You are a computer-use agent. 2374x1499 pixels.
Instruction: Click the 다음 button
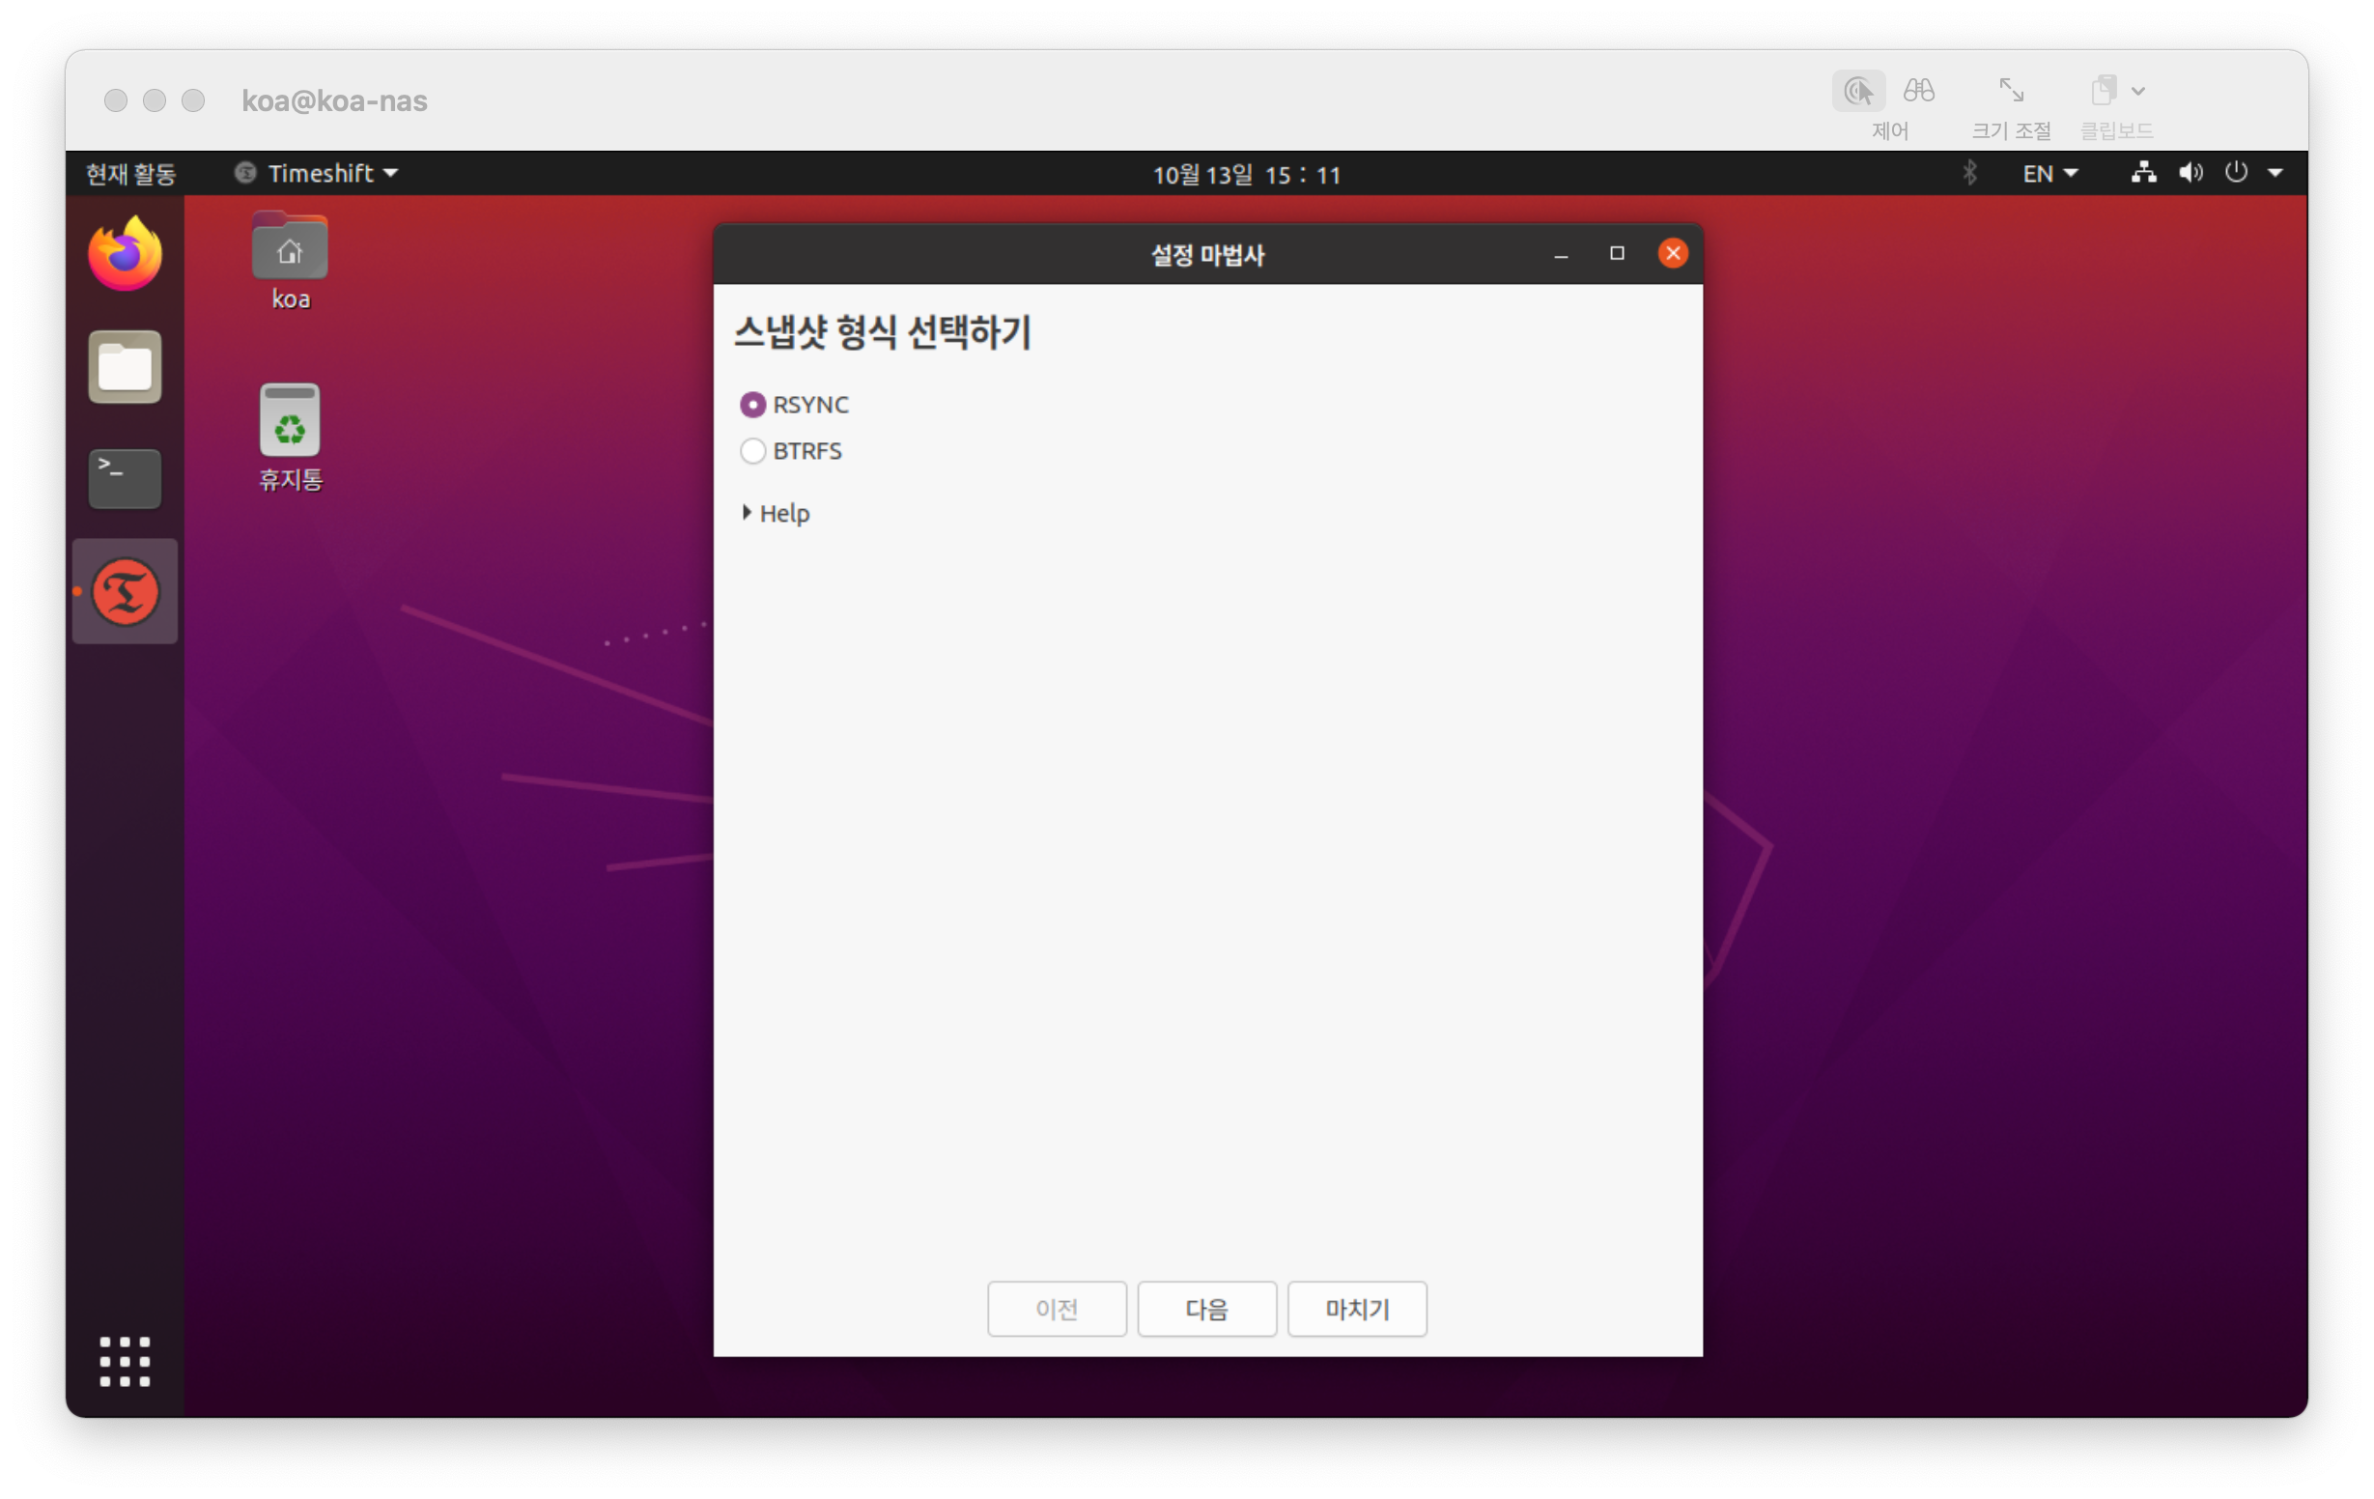[1206, 1310]
